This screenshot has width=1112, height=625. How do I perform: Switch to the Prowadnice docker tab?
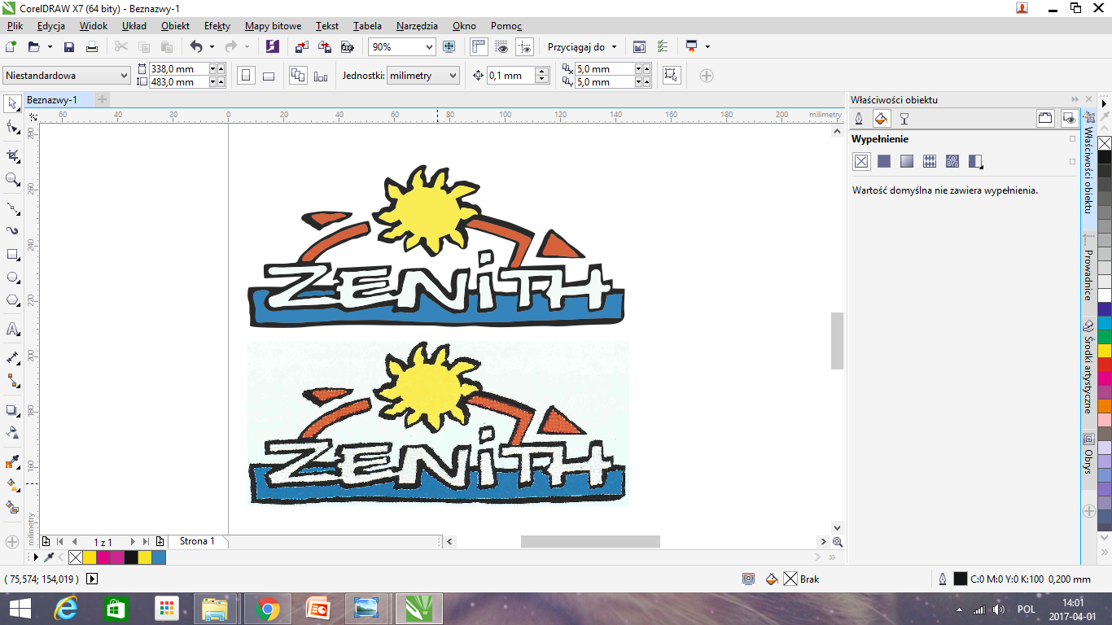[x=1088, y=272]
